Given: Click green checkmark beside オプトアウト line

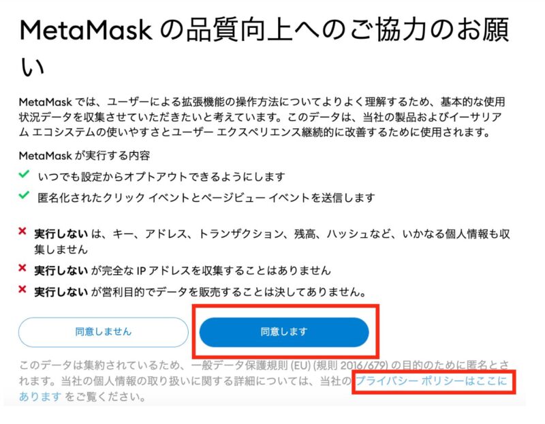Looking at the screenshot, I should coord(24,175).
